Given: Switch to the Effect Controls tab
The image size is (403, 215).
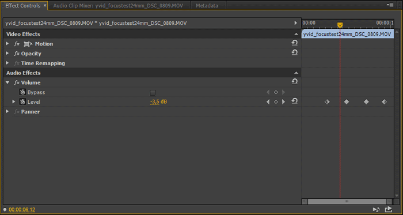Looking at the screenshot, I should tap(22, 6).
